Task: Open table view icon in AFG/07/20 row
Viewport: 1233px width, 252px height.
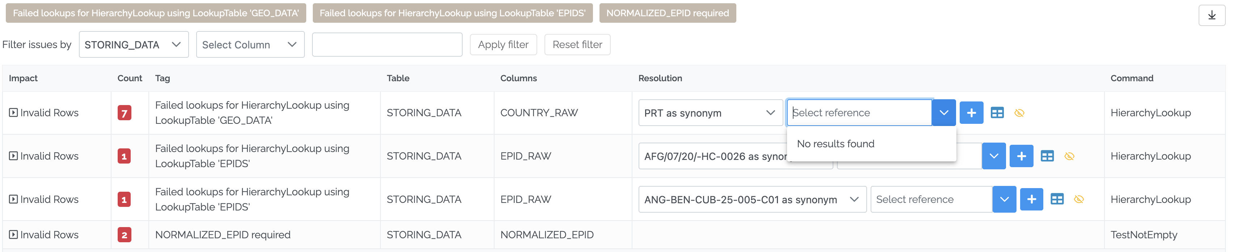Action: coord(1047,156)
